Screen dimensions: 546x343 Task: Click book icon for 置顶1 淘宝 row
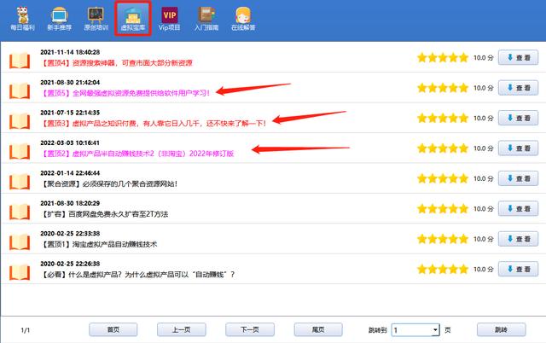coord(20,242)
